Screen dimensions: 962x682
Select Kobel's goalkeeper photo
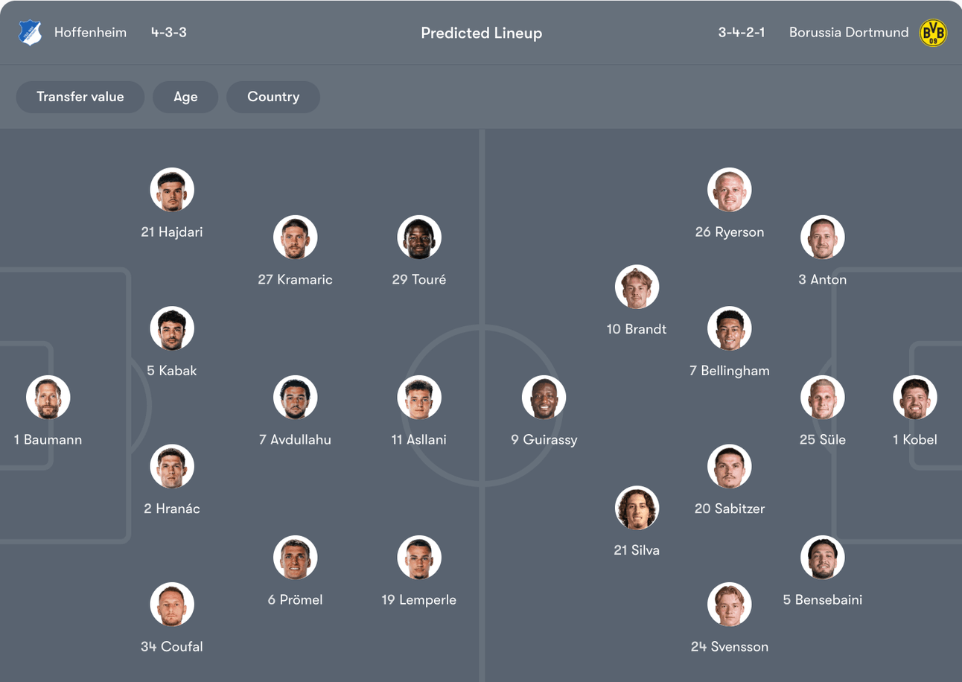[x=915, y=398]
